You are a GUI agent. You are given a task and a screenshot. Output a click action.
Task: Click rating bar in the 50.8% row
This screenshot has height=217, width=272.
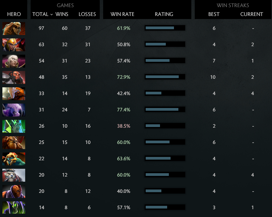(x=165, y=44)
